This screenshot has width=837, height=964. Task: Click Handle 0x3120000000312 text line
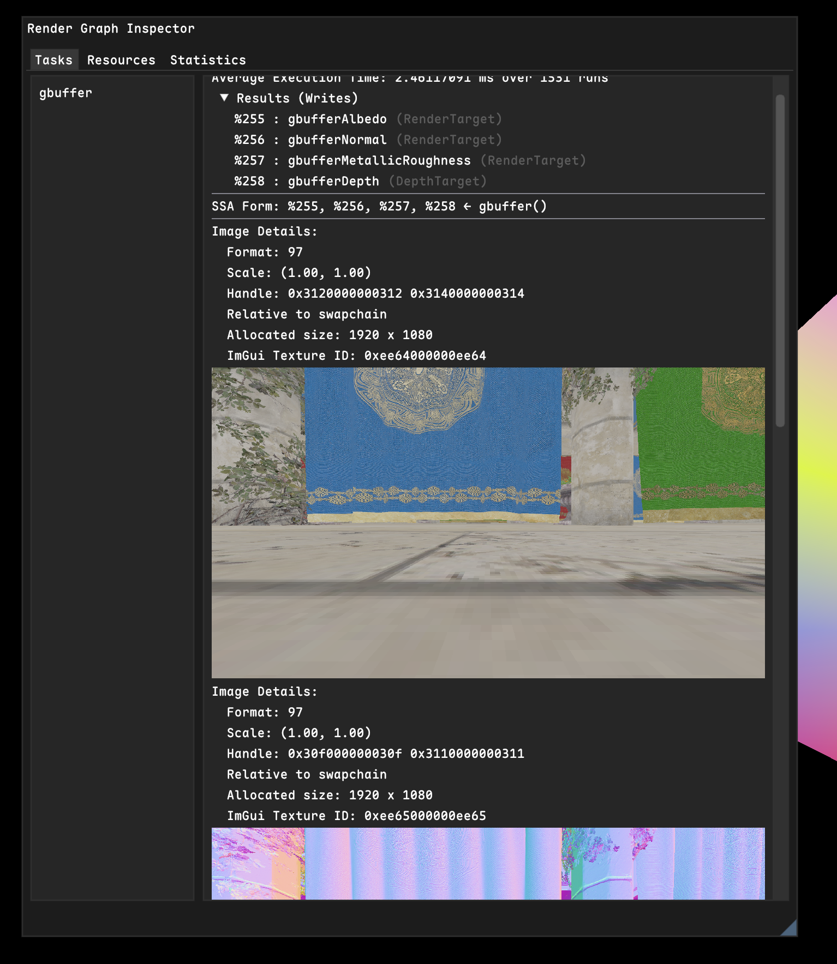pyautogui.click(x=375, y=294)
